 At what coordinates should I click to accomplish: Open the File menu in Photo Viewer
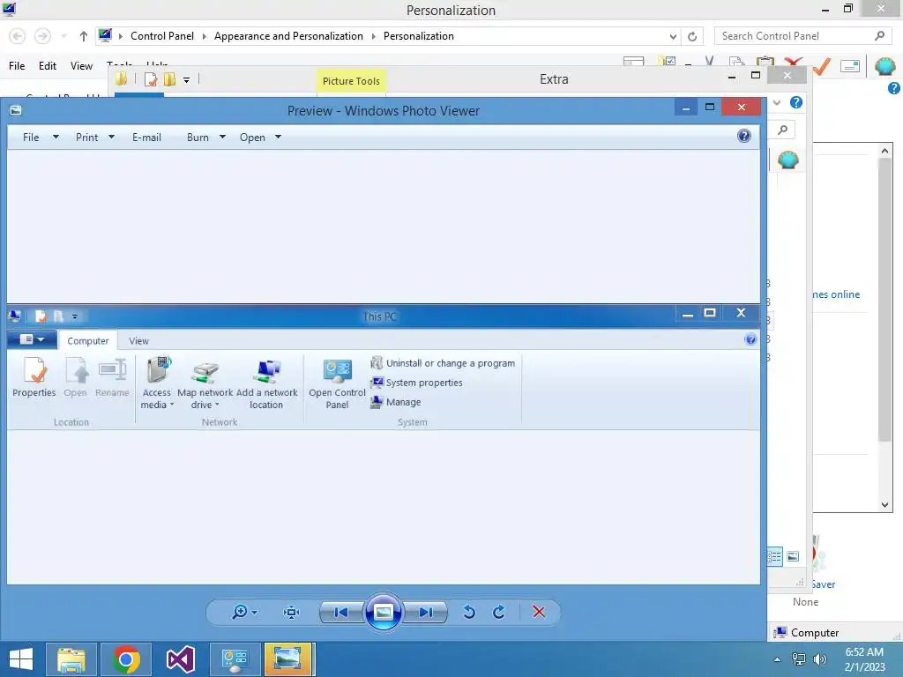point(41,137)
